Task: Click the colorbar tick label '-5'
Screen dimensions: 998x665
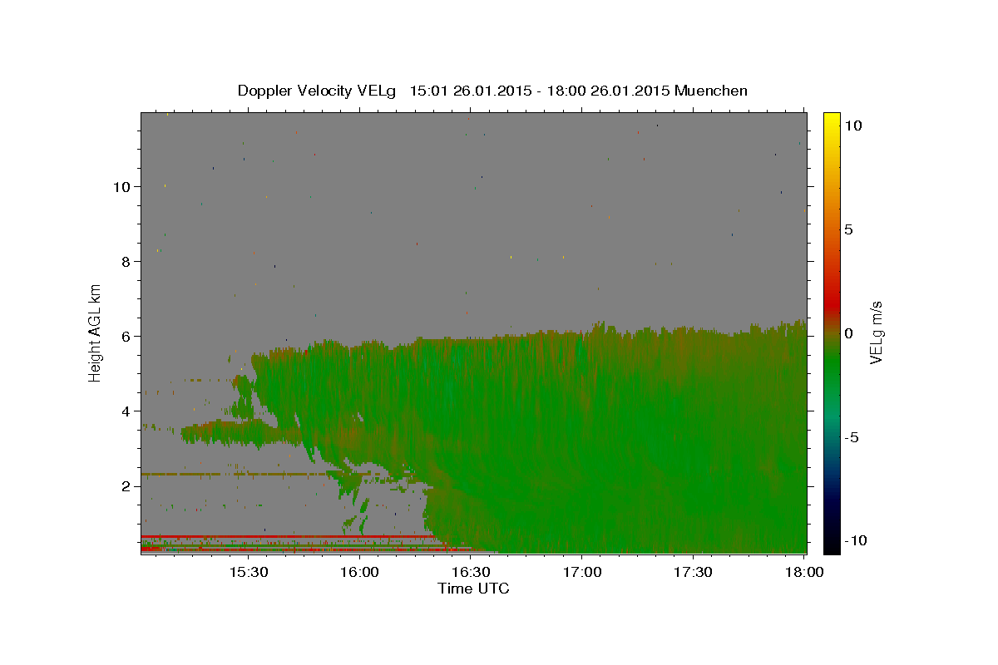Action: point(852,437)
